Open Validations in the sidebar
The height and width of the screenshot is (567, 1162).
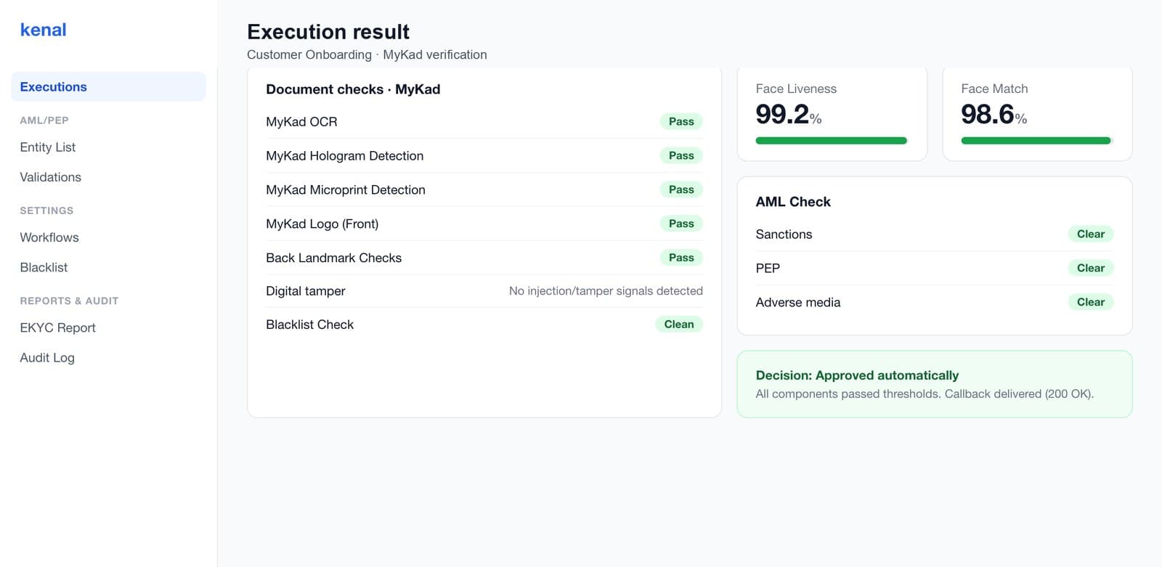[x=51, y=177]
